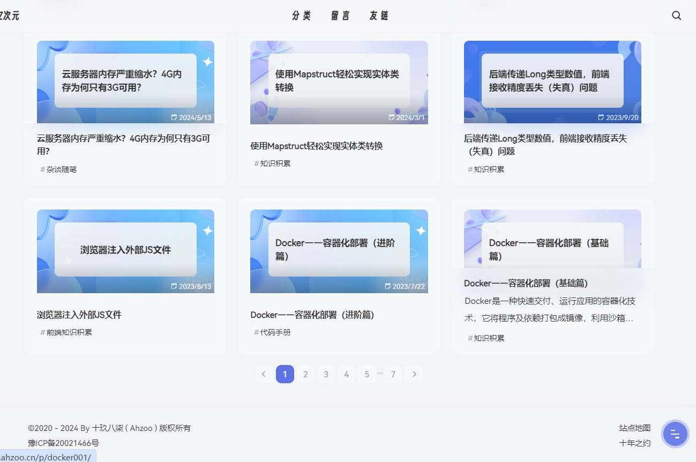Click the 云服务器内存严重缩水 card thumbnail
Screen dimensions: 696x462
pyautogui.click(x=125, y=81)
